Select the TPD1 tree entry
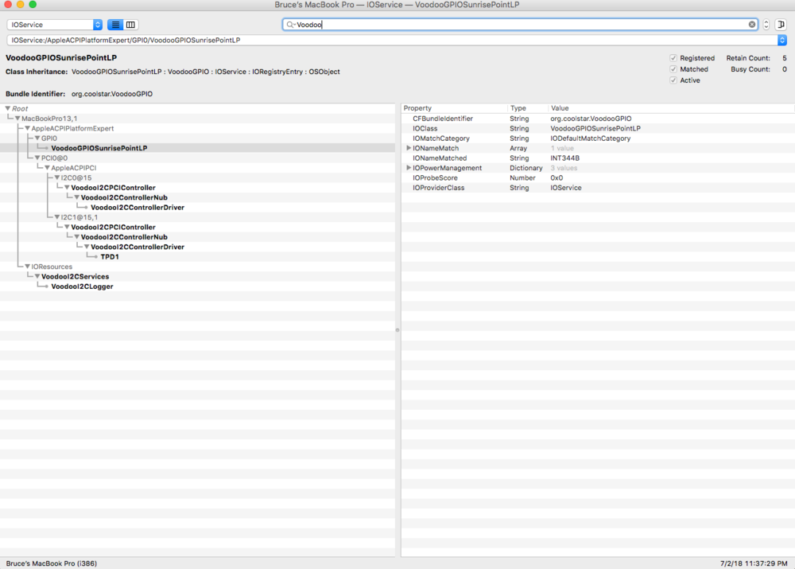The image size is (795, 569). pos(110,257)
